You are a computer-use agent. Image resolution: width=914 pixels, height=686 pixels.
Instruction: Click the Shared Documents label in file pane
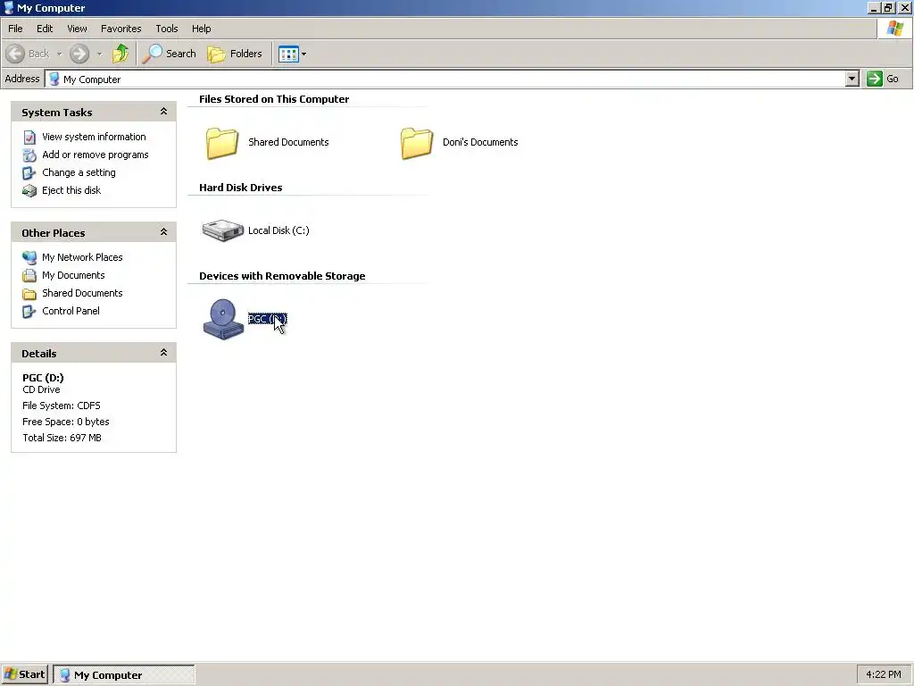[x=288, y=142]
